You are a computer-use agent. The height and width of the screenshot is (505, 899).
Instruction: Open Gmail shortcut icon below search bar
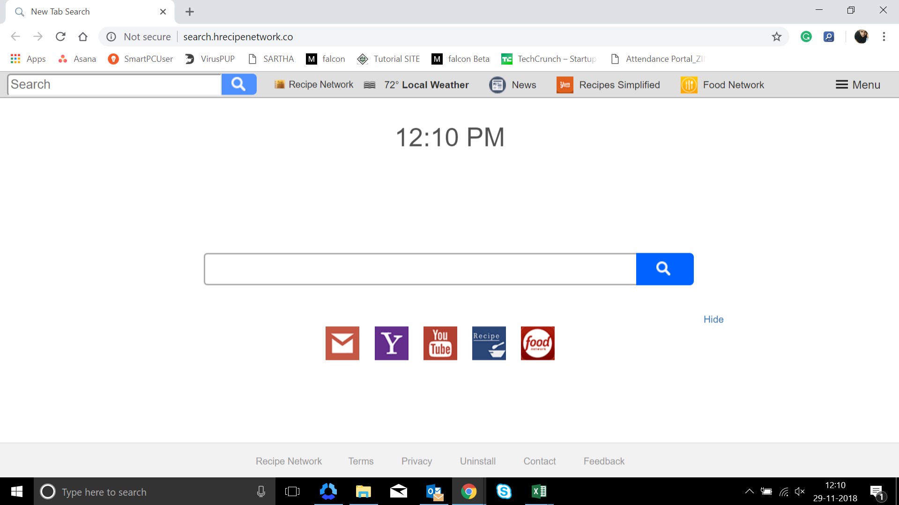[x=342, y=343]
